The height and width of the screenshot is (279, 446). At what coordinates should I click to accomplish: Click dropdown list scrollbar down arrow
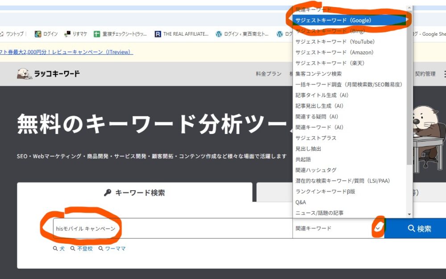click(x=409, y=214)
